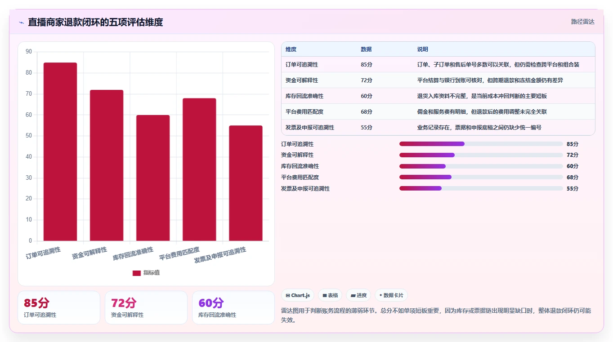Click the 发票及申报可追溯性 progress bar showing 55分
This screenshot has height=342, width=613.
pos(481,189)
